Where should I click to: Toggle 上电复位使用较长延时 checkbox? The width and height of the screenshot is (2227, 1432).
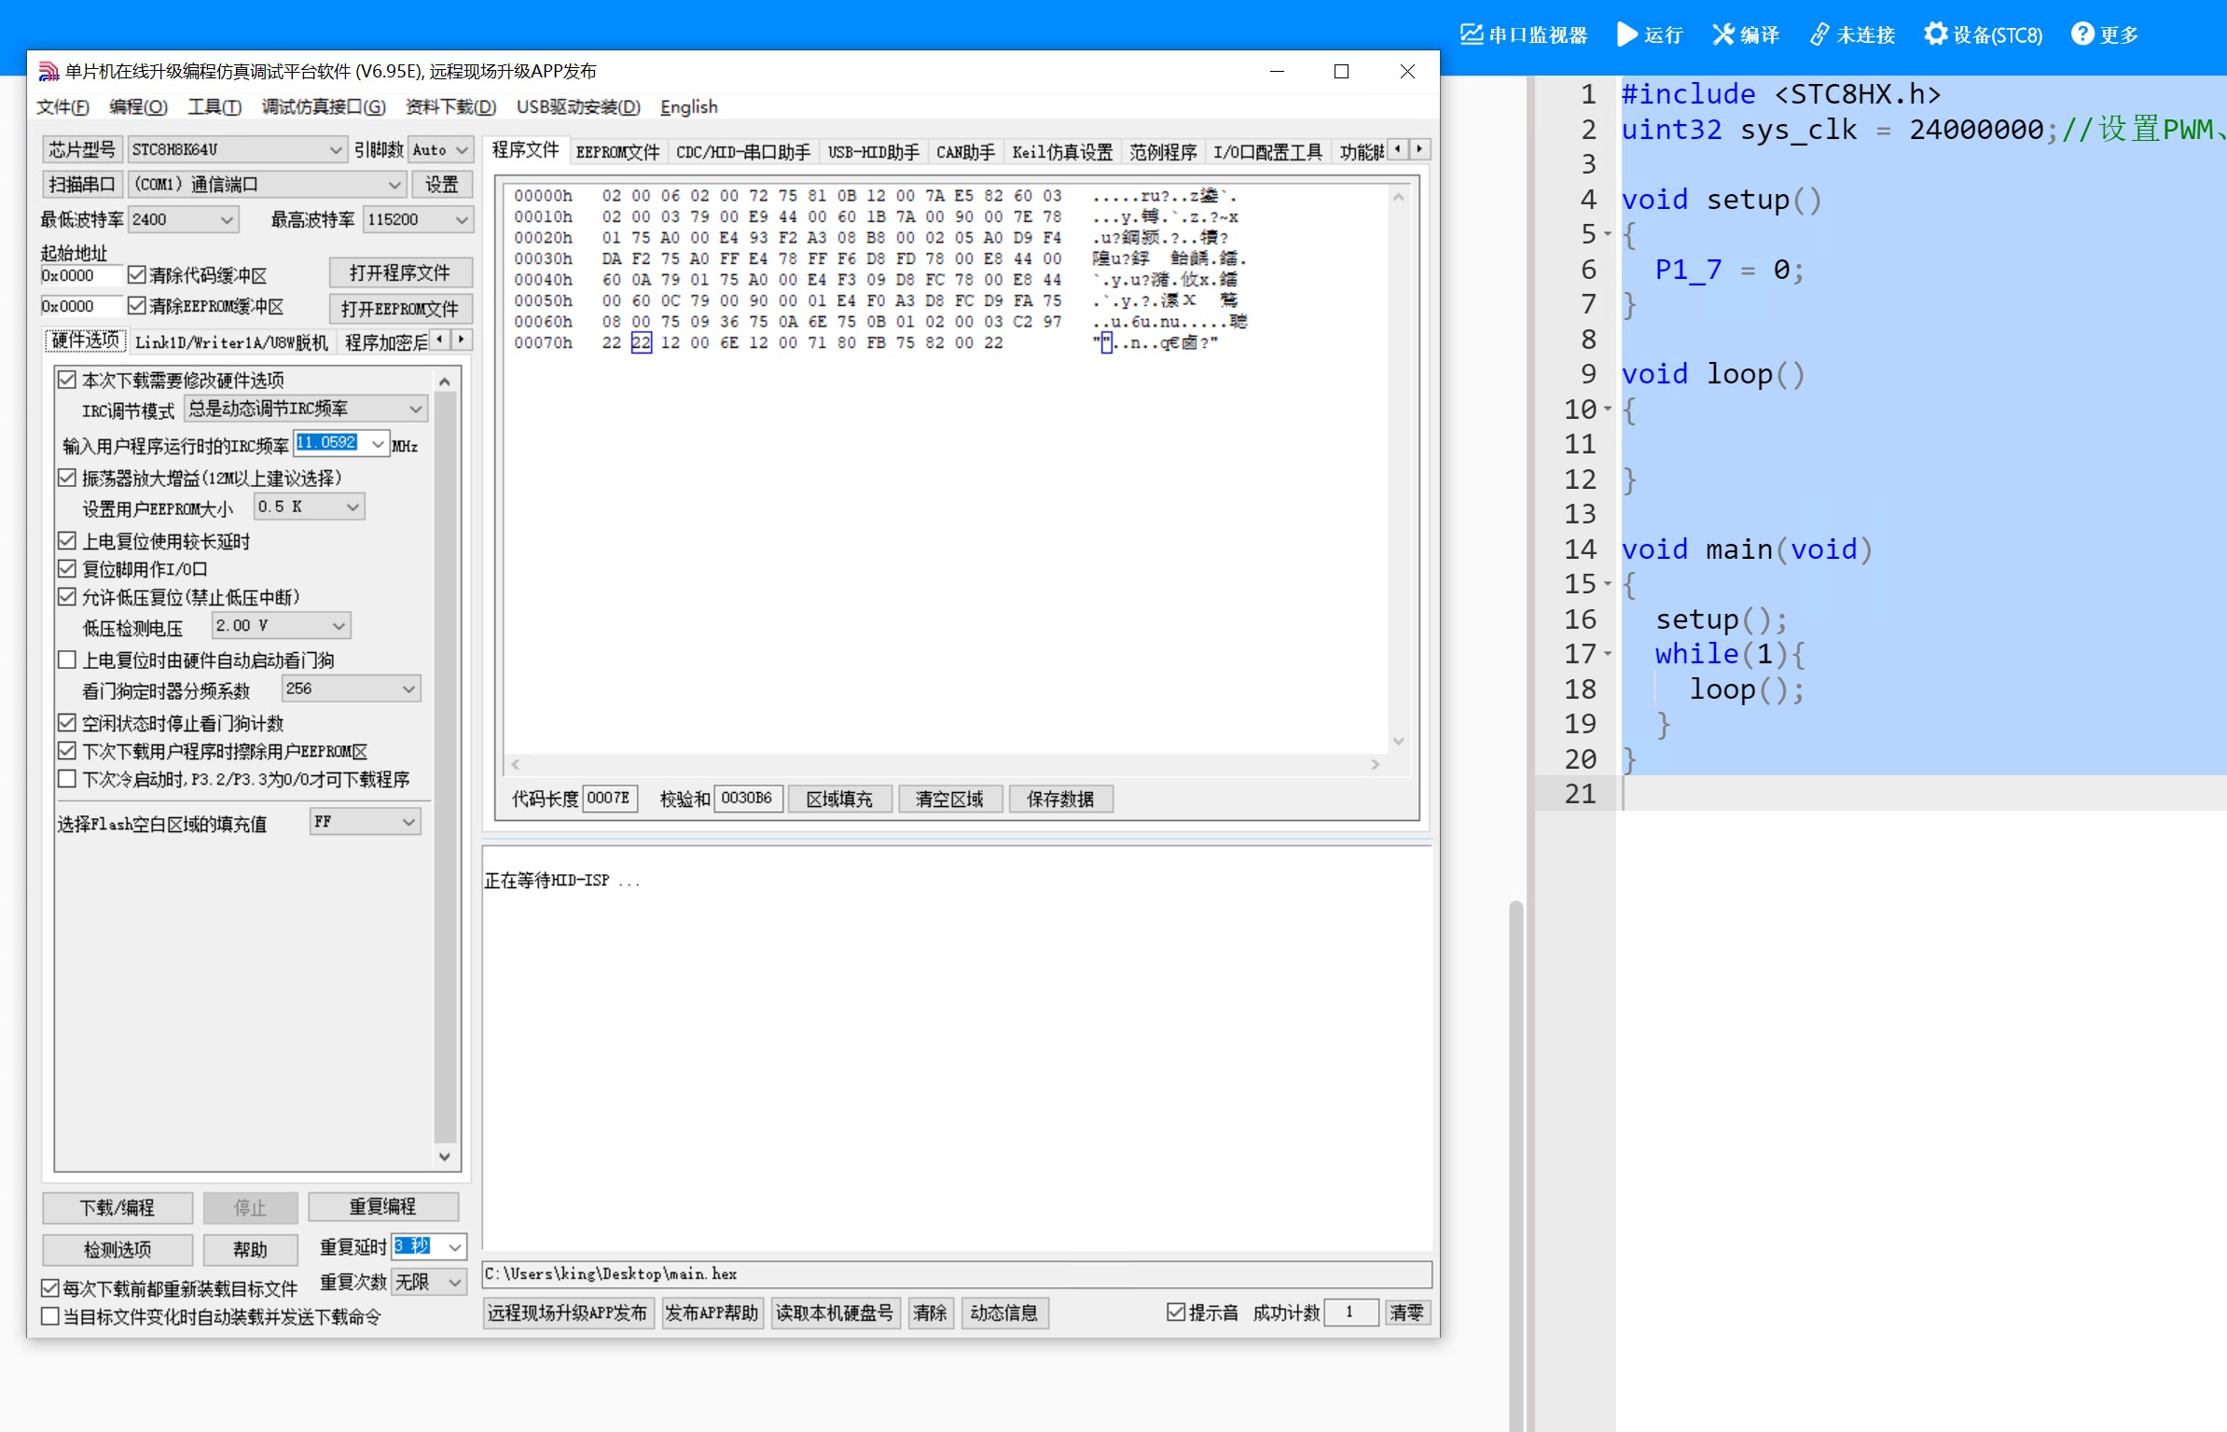67,541
